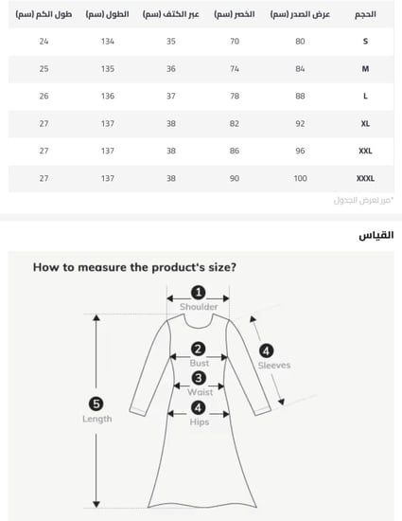
Task: Click the القياس section heading
Action: [376, 235]
